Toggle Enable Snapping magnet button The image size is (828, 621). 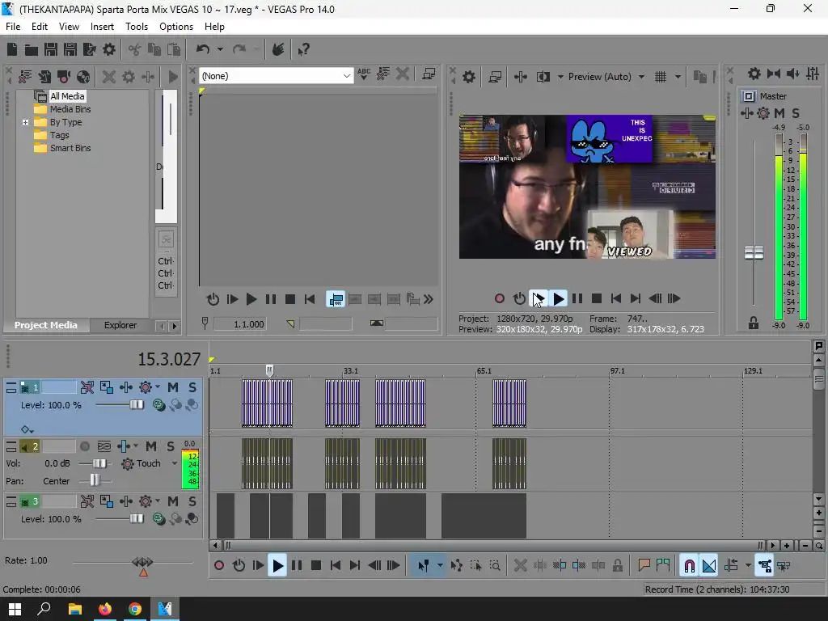689,565
